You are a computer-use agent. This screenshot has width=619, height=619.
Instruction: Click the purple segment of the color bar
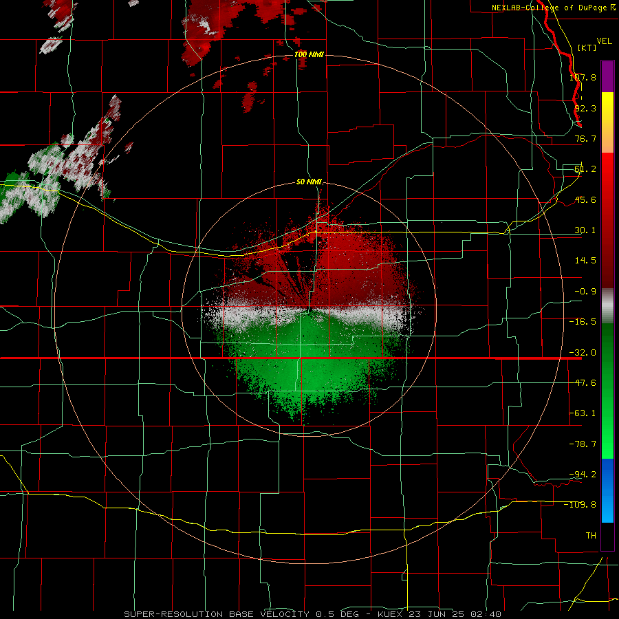tap(607, 76)
